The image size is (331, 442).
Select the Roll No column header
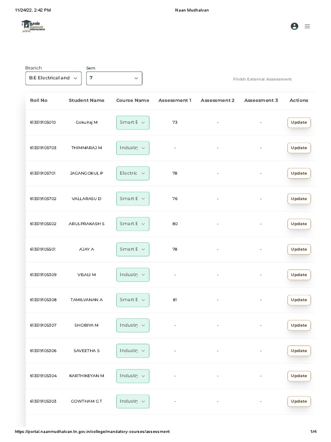(x=39, y=101)
